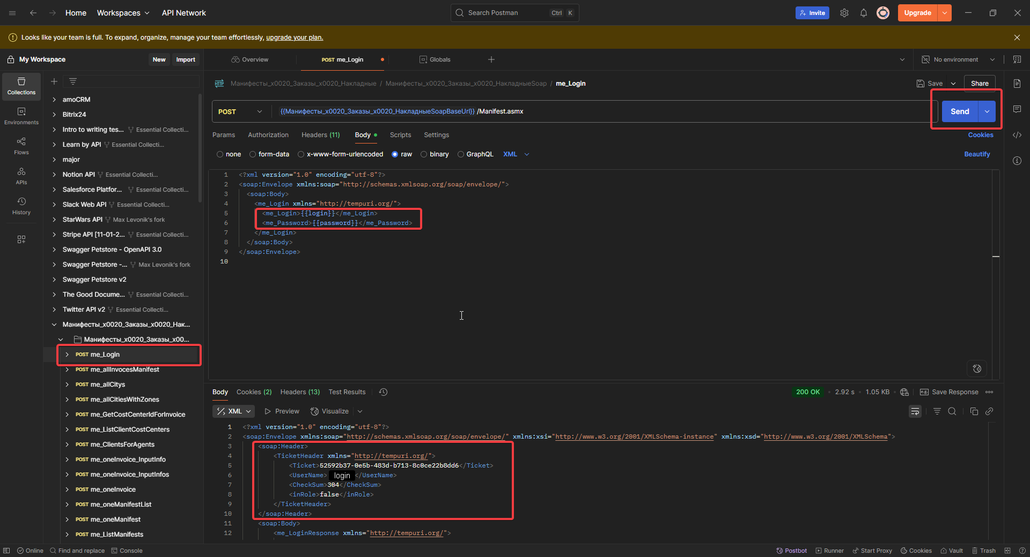Image resolution: width=1030 pixels, height=557 pixels.
Task: Create new collection with plus icon
Action: tap(54, 81)
